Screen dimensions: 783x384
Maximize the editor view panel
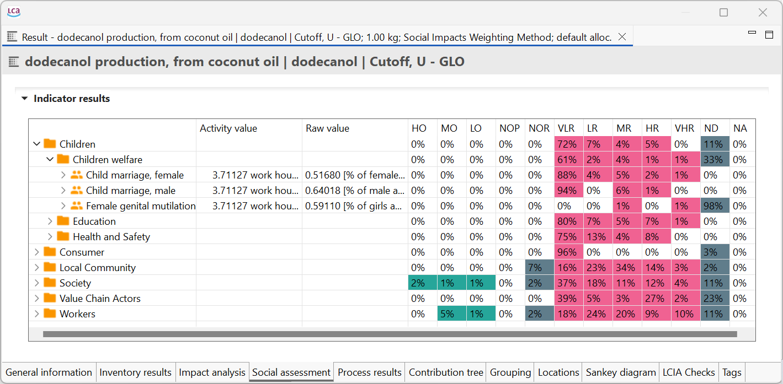[769, 35]
